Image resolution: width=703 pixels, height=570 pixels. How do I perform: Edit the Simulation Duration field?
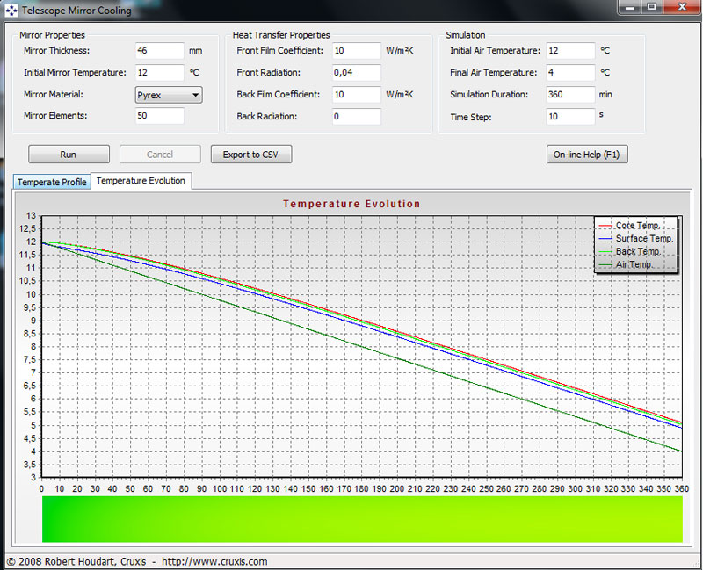(x=570, y=95)
